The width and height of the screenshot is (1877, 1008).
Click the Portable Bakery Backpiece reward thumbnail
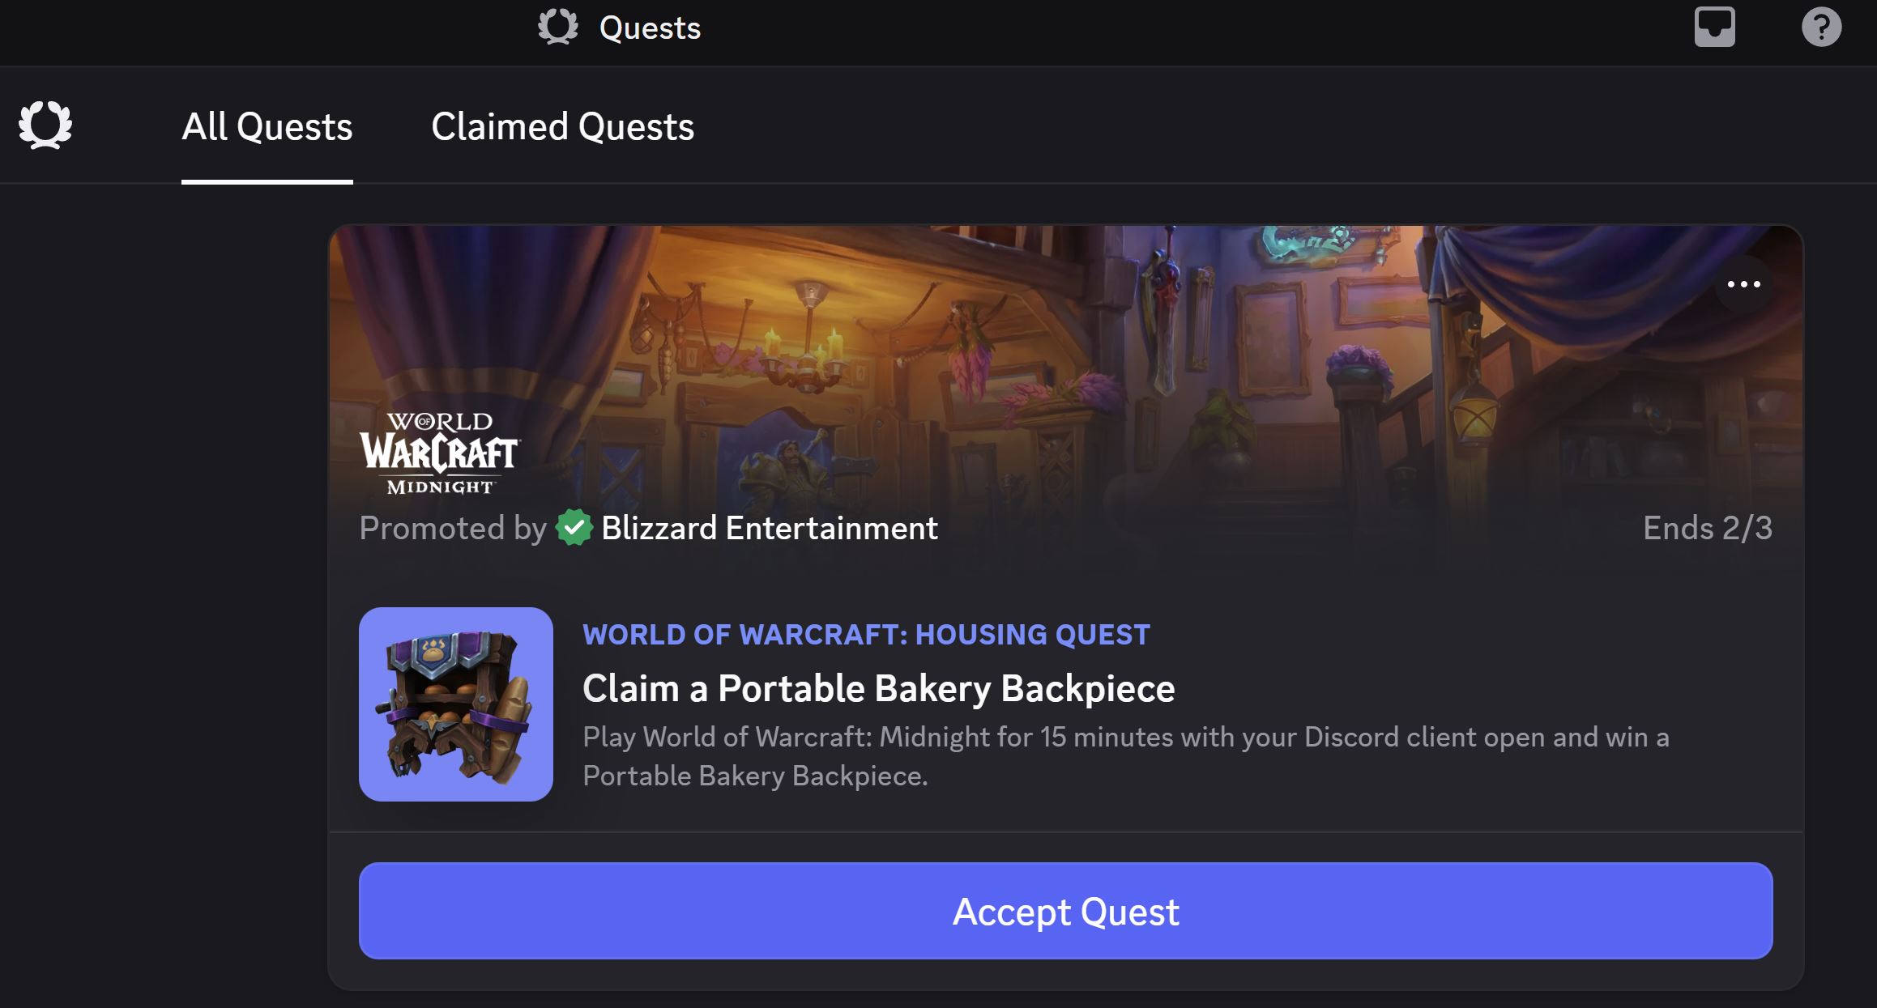pyautogui.click(x=456, y=704)
